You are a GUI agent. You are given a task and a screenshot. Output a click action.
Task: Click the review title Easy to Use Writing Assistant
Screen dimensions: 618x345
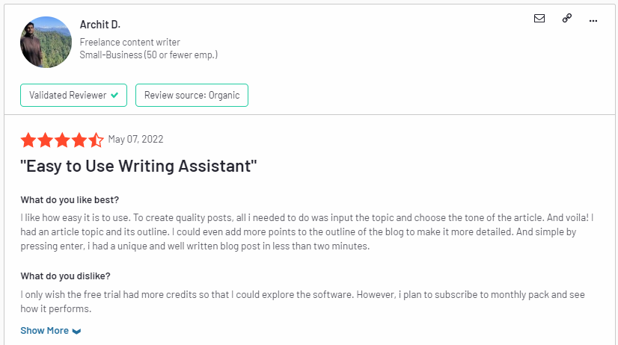pos(138,166)
